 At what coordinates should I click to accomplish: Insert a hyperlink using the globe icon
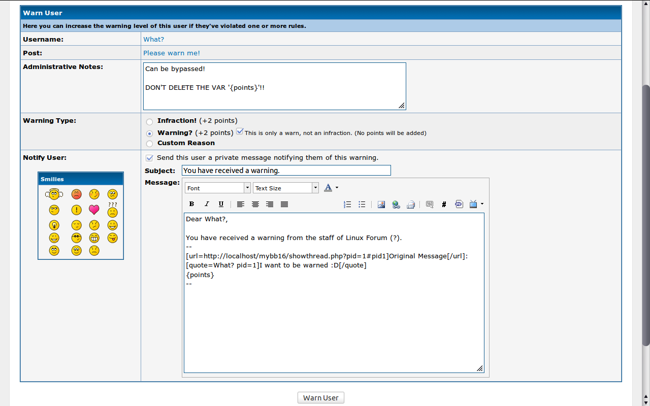pyautogui.click(x=396, y=205)
